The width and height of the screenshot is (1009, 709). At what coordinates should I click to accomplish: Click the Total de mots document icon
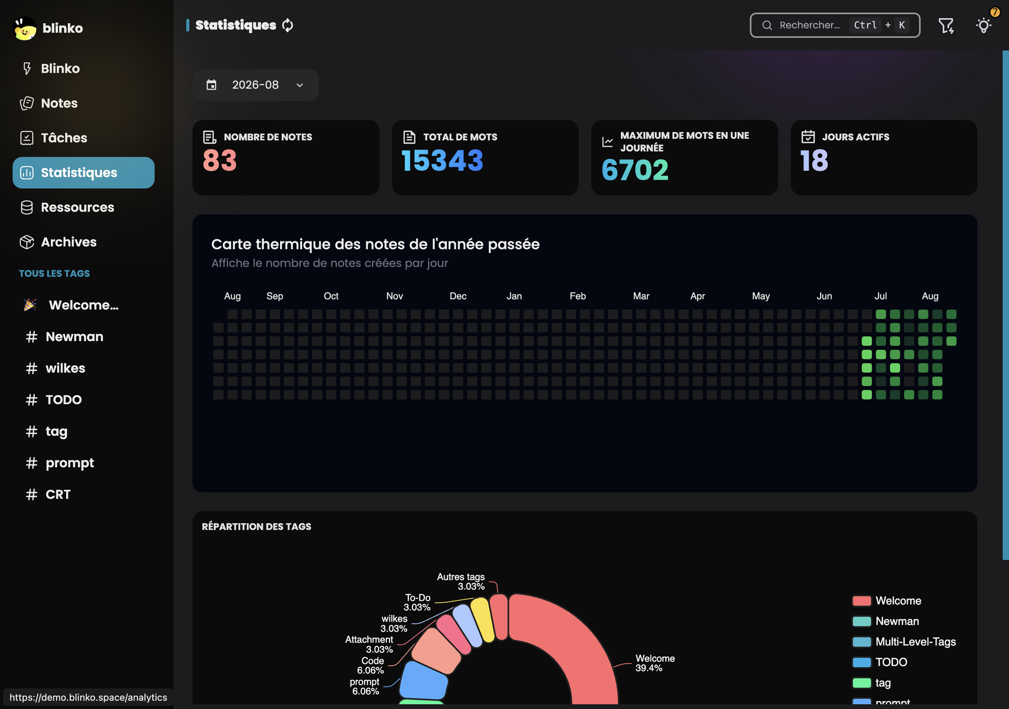pyautogui.click(x=409, y=137)
